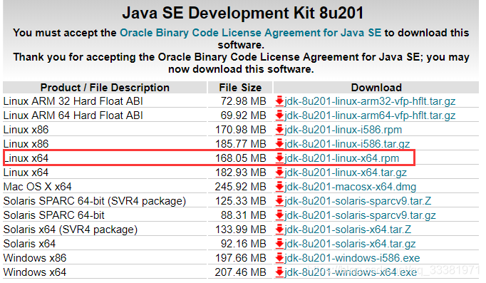Click the File Size column header
The width and height of the screenshot is (486, 283).
[240, 88]
